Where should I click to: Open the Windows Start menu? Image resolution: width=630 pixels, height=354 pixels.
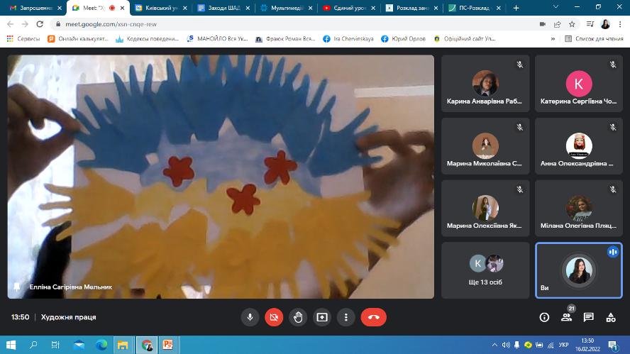click(x=11, y=345)
